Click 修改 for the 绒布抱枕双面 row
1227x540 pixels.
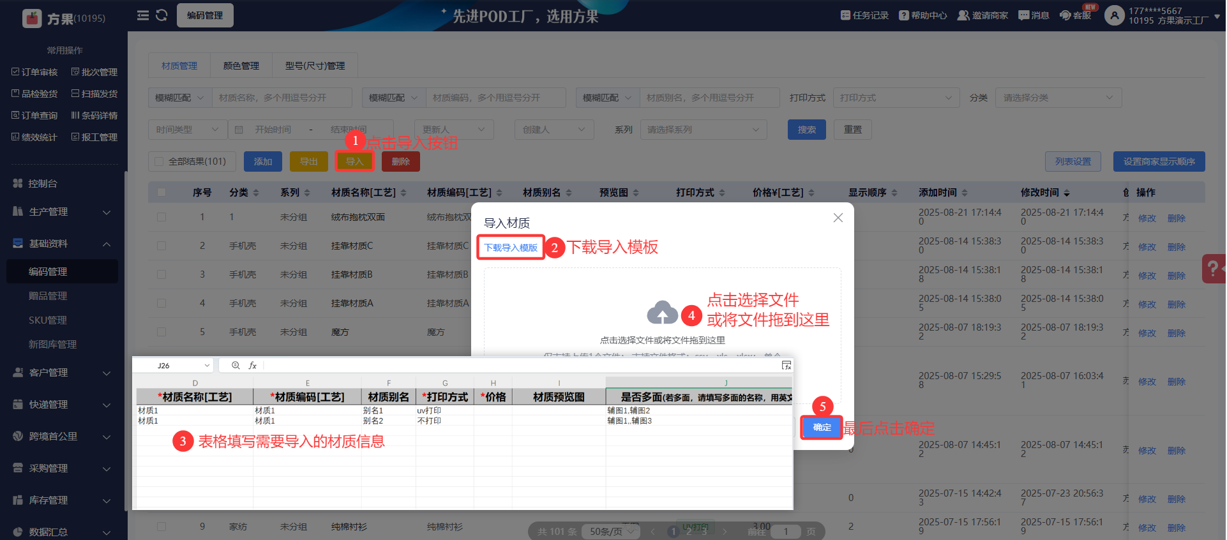tap(1147, 218)
